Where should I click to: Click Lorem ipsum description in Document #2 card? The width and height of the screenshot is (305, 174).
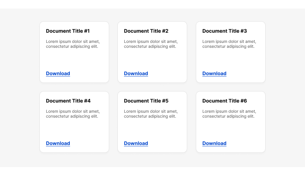[x=151, y=44]
